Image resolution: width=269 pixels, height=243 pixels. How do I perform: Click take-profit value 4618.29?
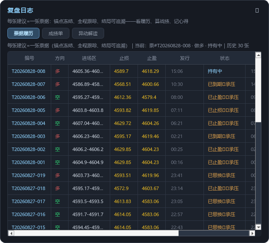[150, 71]
